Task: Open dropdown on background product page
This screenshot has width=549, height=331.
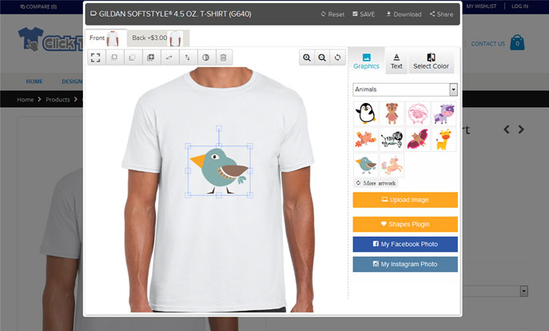Action: tap(523, 291)
